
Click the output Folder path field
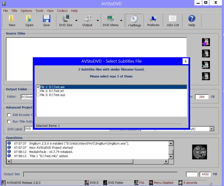point(27,97)
